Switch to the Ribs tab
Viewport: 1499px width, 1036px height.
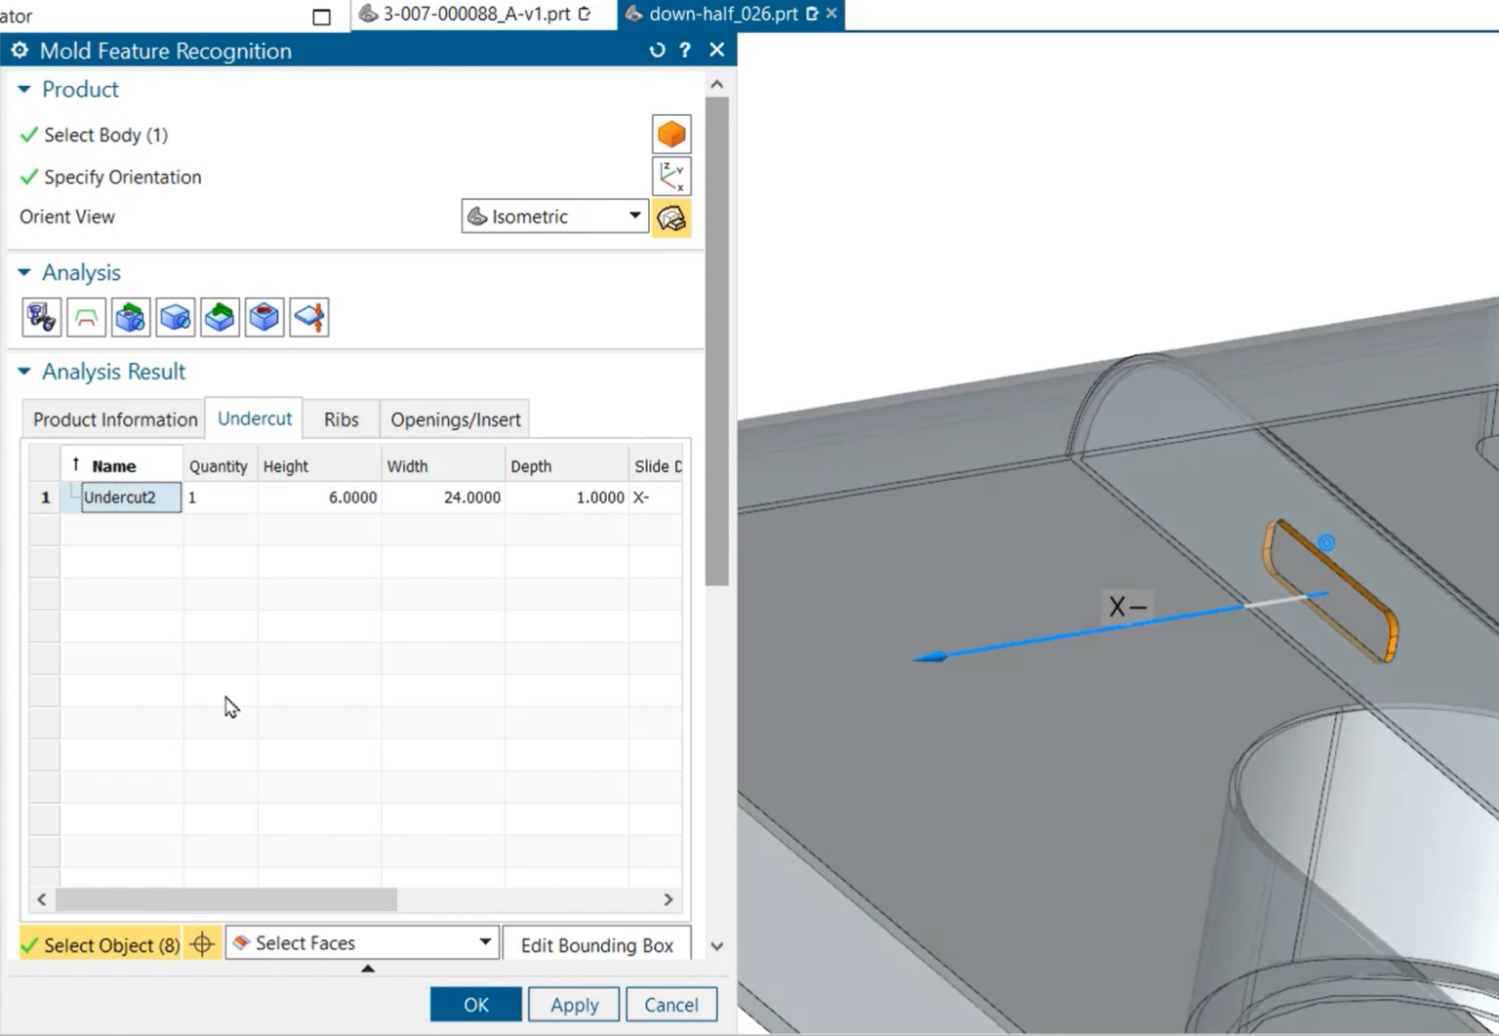click(340, 418)
